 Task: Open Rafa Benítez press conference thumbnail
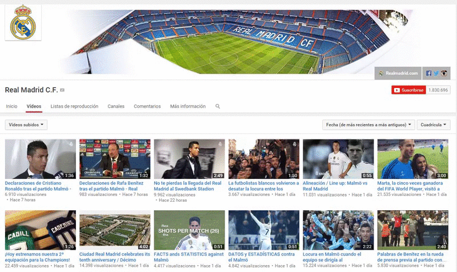[x=115, y=159]
